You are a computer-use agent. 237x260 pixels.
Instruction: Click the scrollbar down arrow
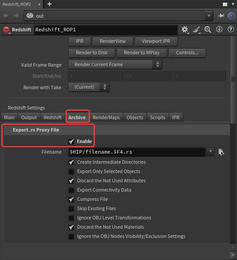233,255
